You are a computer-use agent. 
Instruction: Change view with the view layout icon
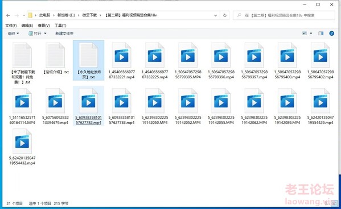point(305,33)
